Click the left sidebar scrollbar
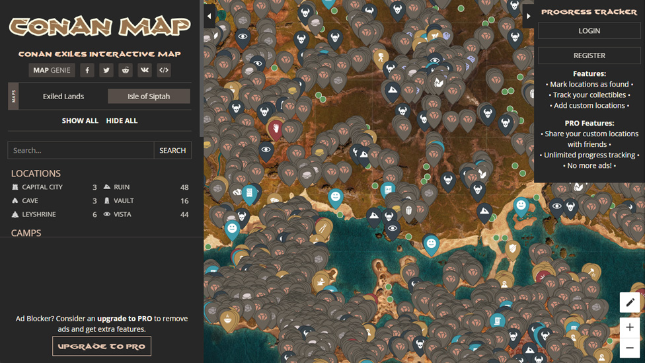 [x=202, y=68]
